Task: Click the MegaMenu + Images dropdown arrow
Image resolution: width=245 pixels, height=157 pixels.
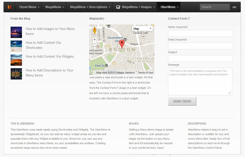Action: click(x=154, y=7)
